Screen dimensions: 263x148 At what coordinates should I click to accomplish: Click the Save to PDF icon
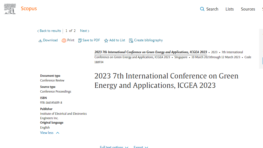point(80,40)
